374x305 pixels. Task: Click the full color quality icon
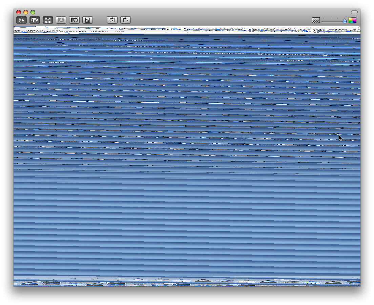click(353, 21)
